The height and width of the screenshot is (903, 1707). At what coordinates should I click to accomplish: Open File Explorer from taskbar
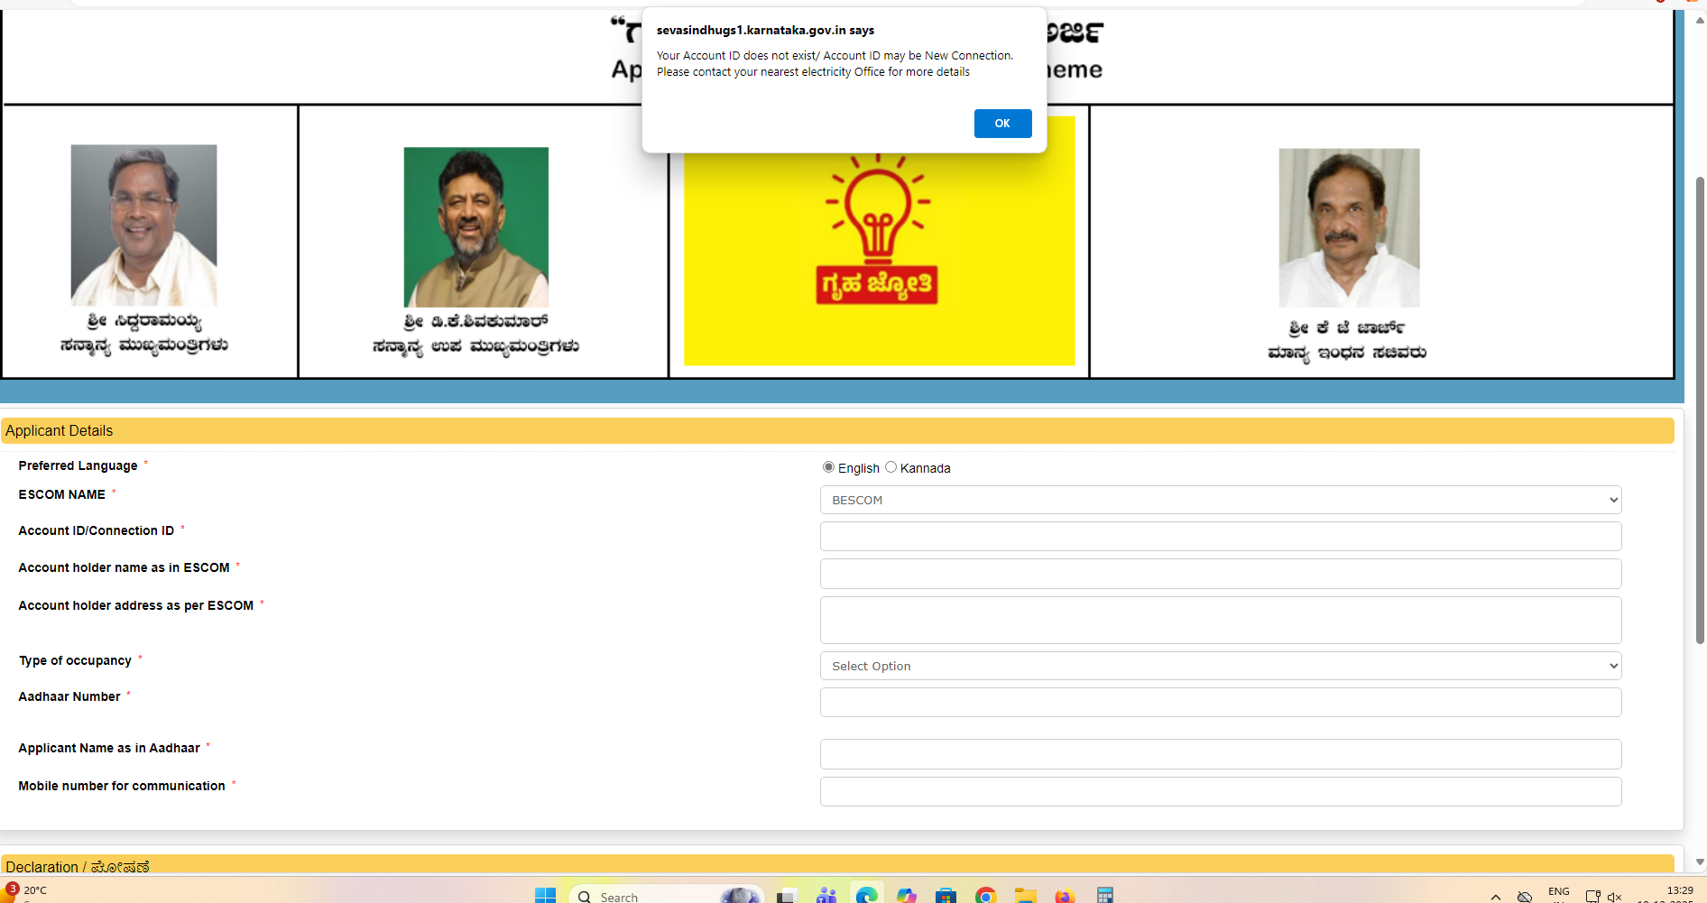click(x=1025, y=895)
